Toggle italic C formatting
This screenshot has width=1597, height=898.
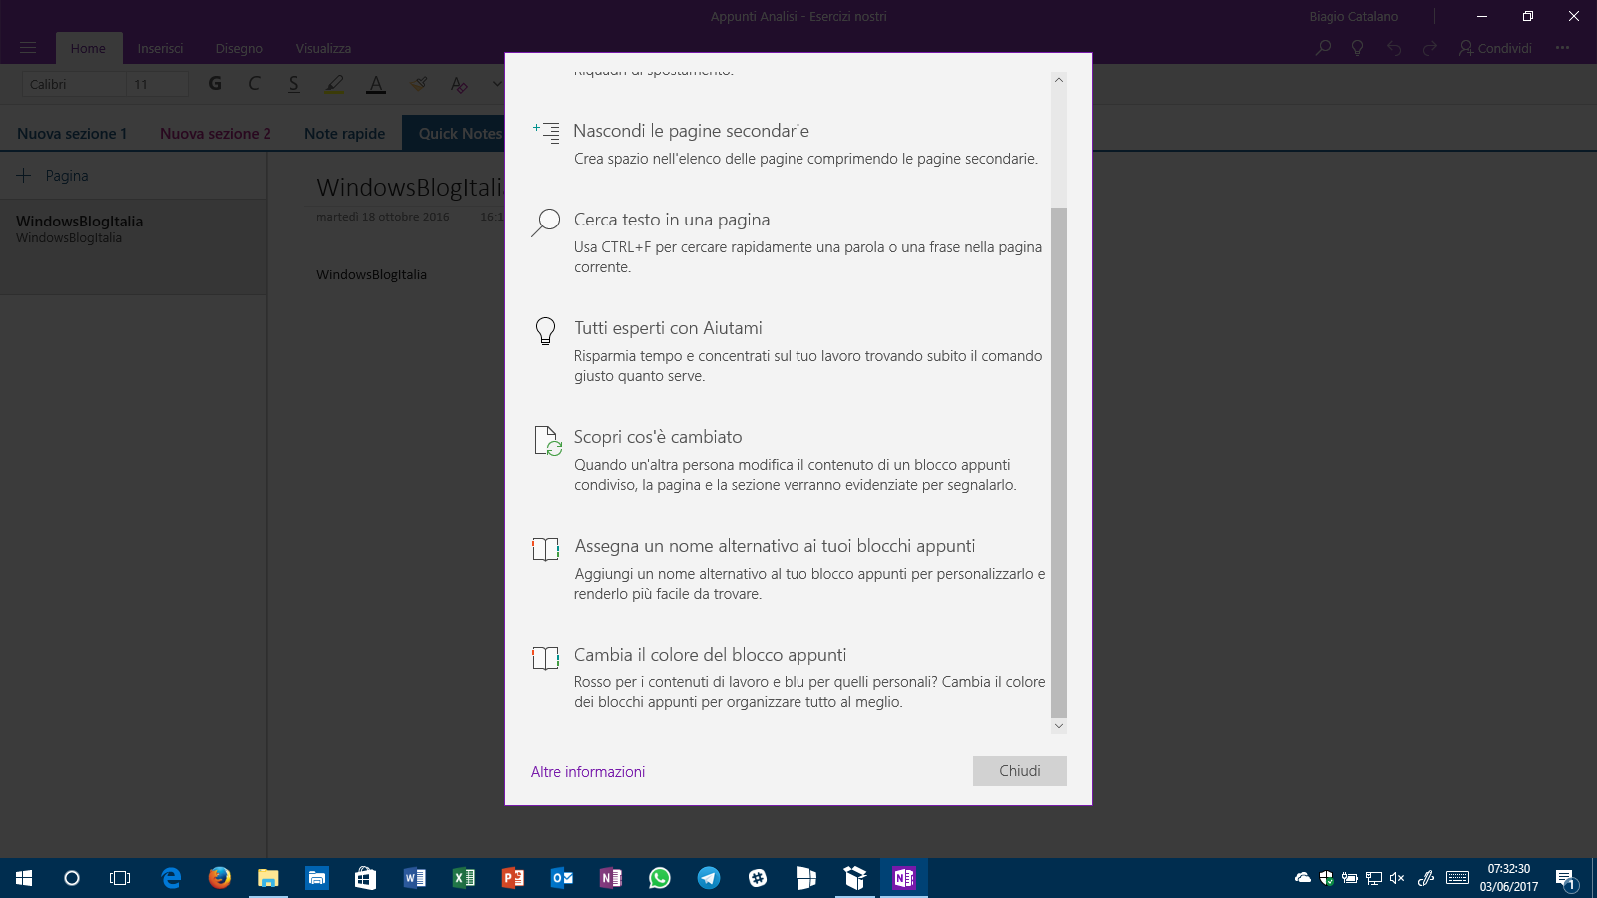click(254, 84)
